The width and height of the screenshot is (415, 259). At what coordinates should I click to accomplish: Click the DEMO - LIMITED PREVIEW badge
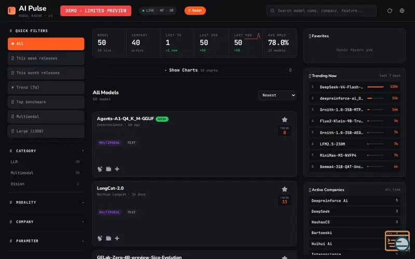tap(95, 11)
